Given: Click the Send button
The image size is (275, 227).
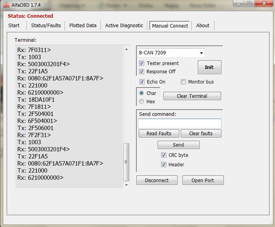Looking at the screenshot, I should (178, 145).
